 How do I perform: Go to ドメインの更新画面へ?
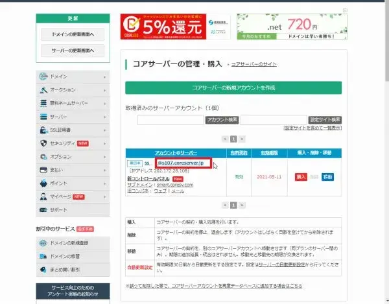73,34
